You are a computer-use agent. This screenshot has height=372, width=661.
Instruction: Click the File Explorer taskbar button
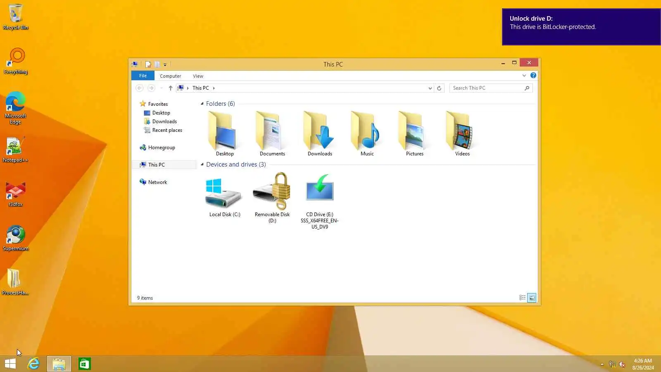(59, 364)
